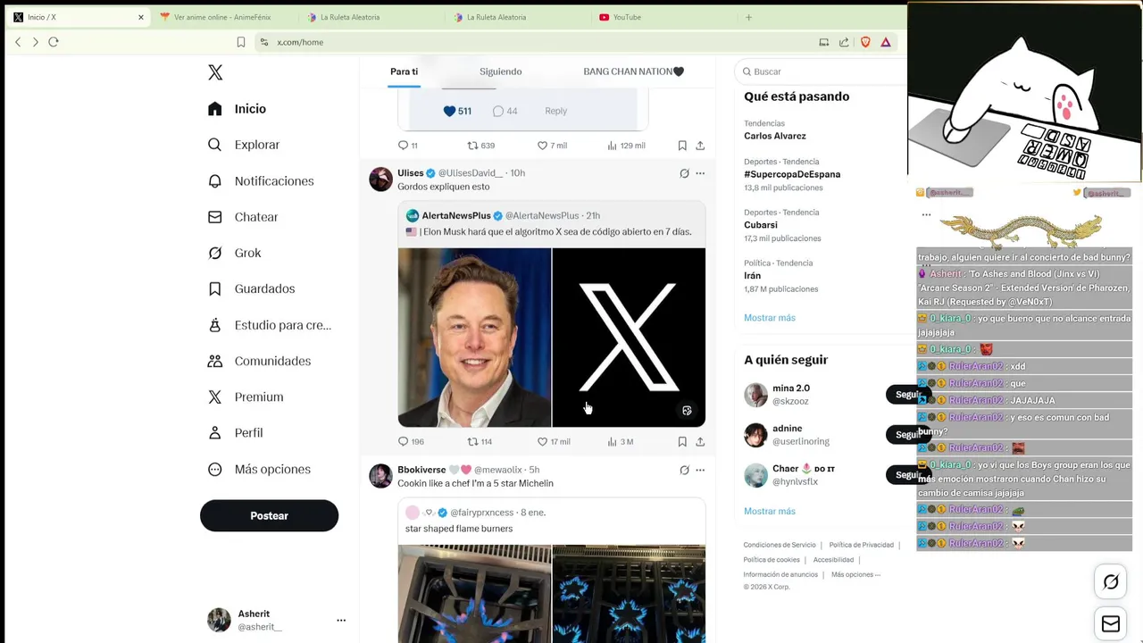Expand Más opciones menu
The image size is (1143, 643).
pos(259,469)
